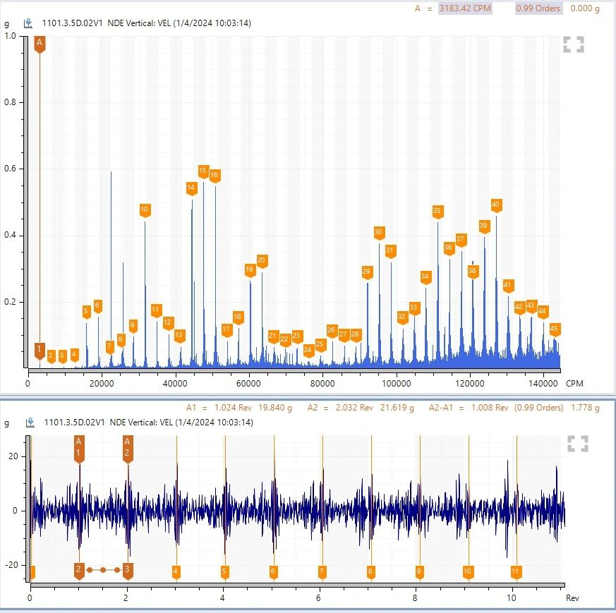Select harmonic marker 19 in spectrum
616x613 pixels.
[x=250, y=270]
